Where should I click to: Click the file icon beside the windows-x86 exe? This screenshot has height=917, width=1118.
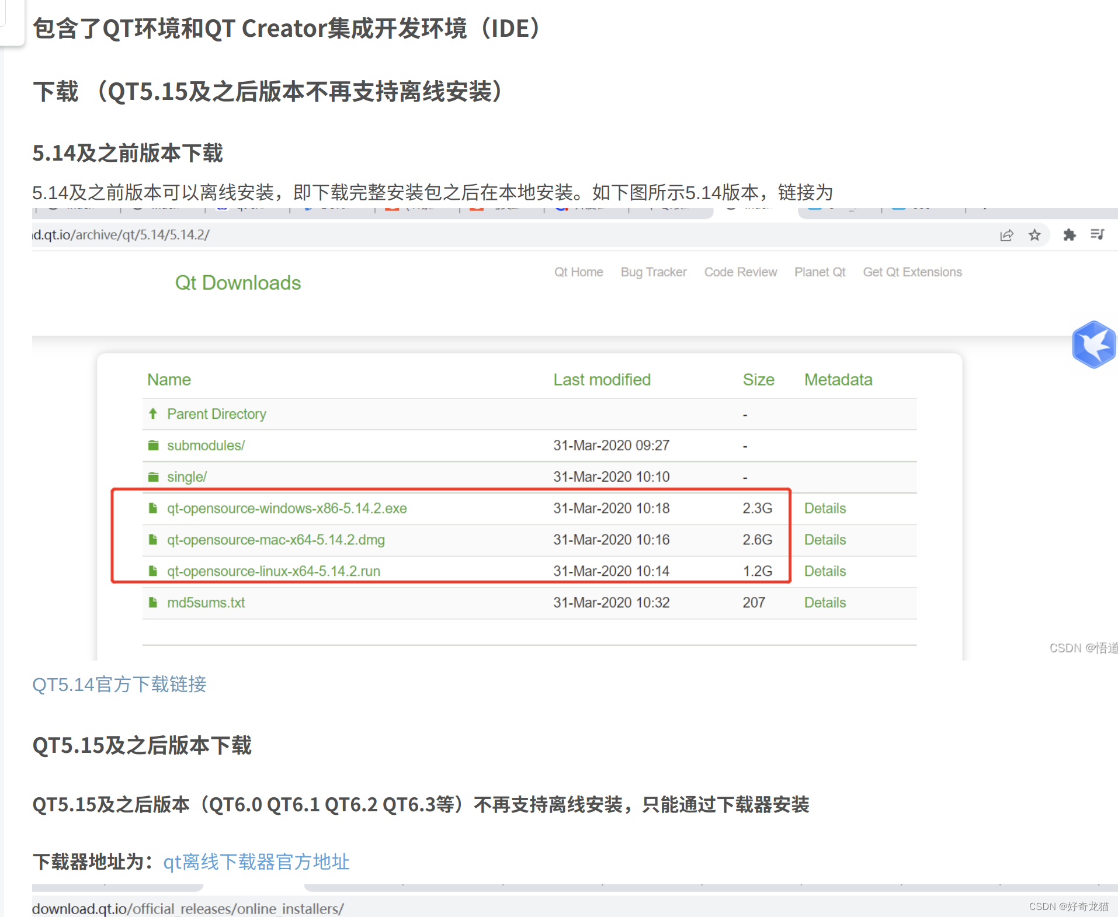[153, 508]
